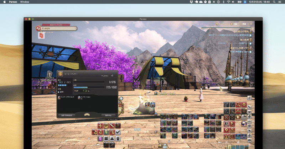Click the purple crystal hotbar icon
This screenshot has height=149, width=285.
(100, 139)
